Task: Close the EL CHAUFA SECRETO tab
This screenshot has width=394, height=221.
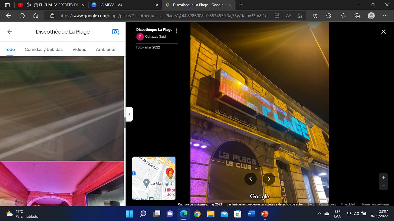Action: (x=83, y=5)
